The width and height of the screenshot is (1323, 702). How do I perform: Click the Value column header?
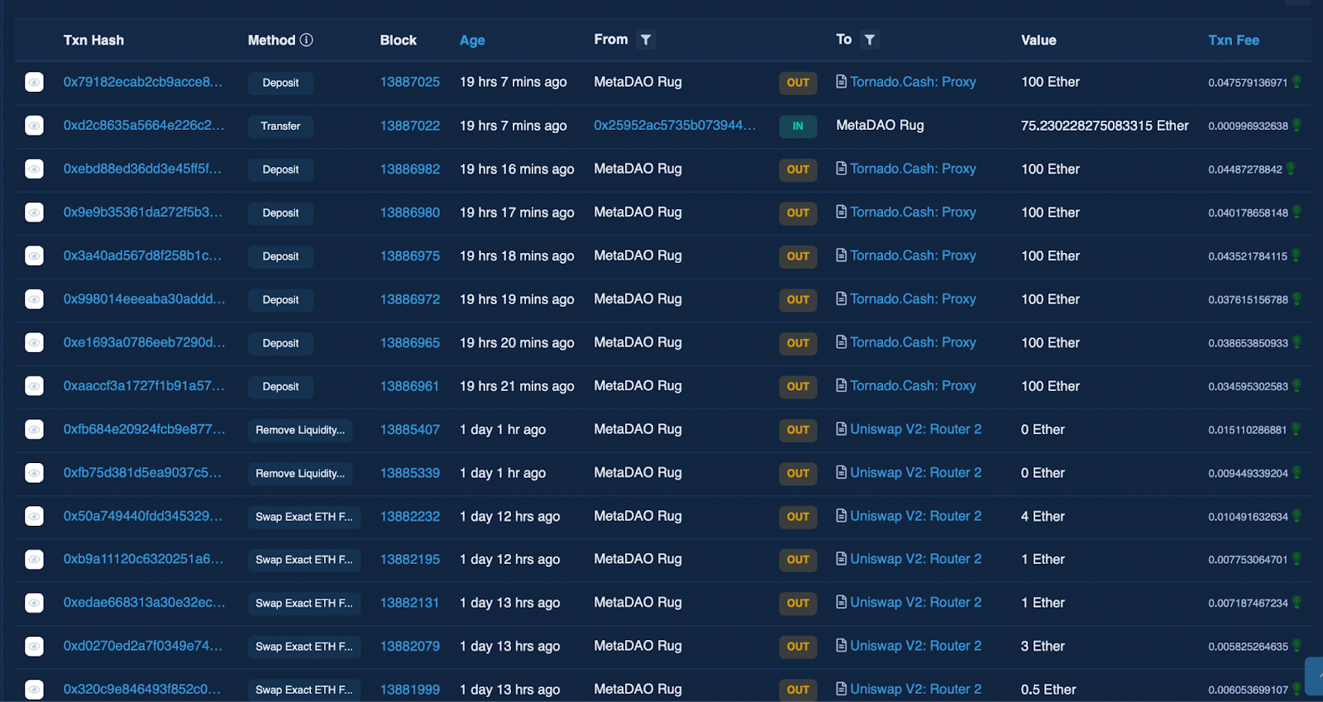[1039, 41]
